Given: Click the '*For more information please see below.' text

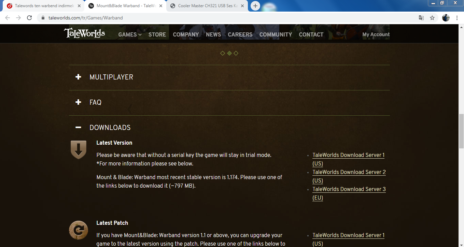Looking at the screenshot, I should [145, 163].
